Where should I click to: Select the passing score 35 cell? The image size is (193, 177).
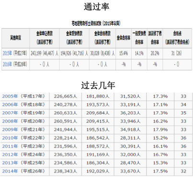(183, 113)
